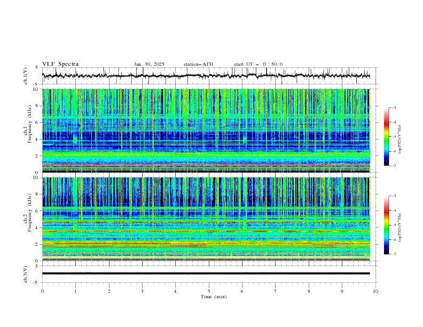Click the "6" kHz tick on ch.2 frequency axis
Image resolution: width=423 pixels, height=327 pixels.
tap(38, 211)
